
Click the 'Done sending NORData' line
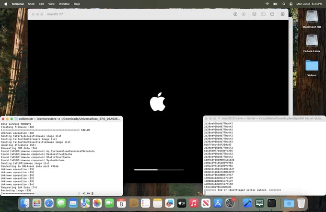tap(16, 124)
